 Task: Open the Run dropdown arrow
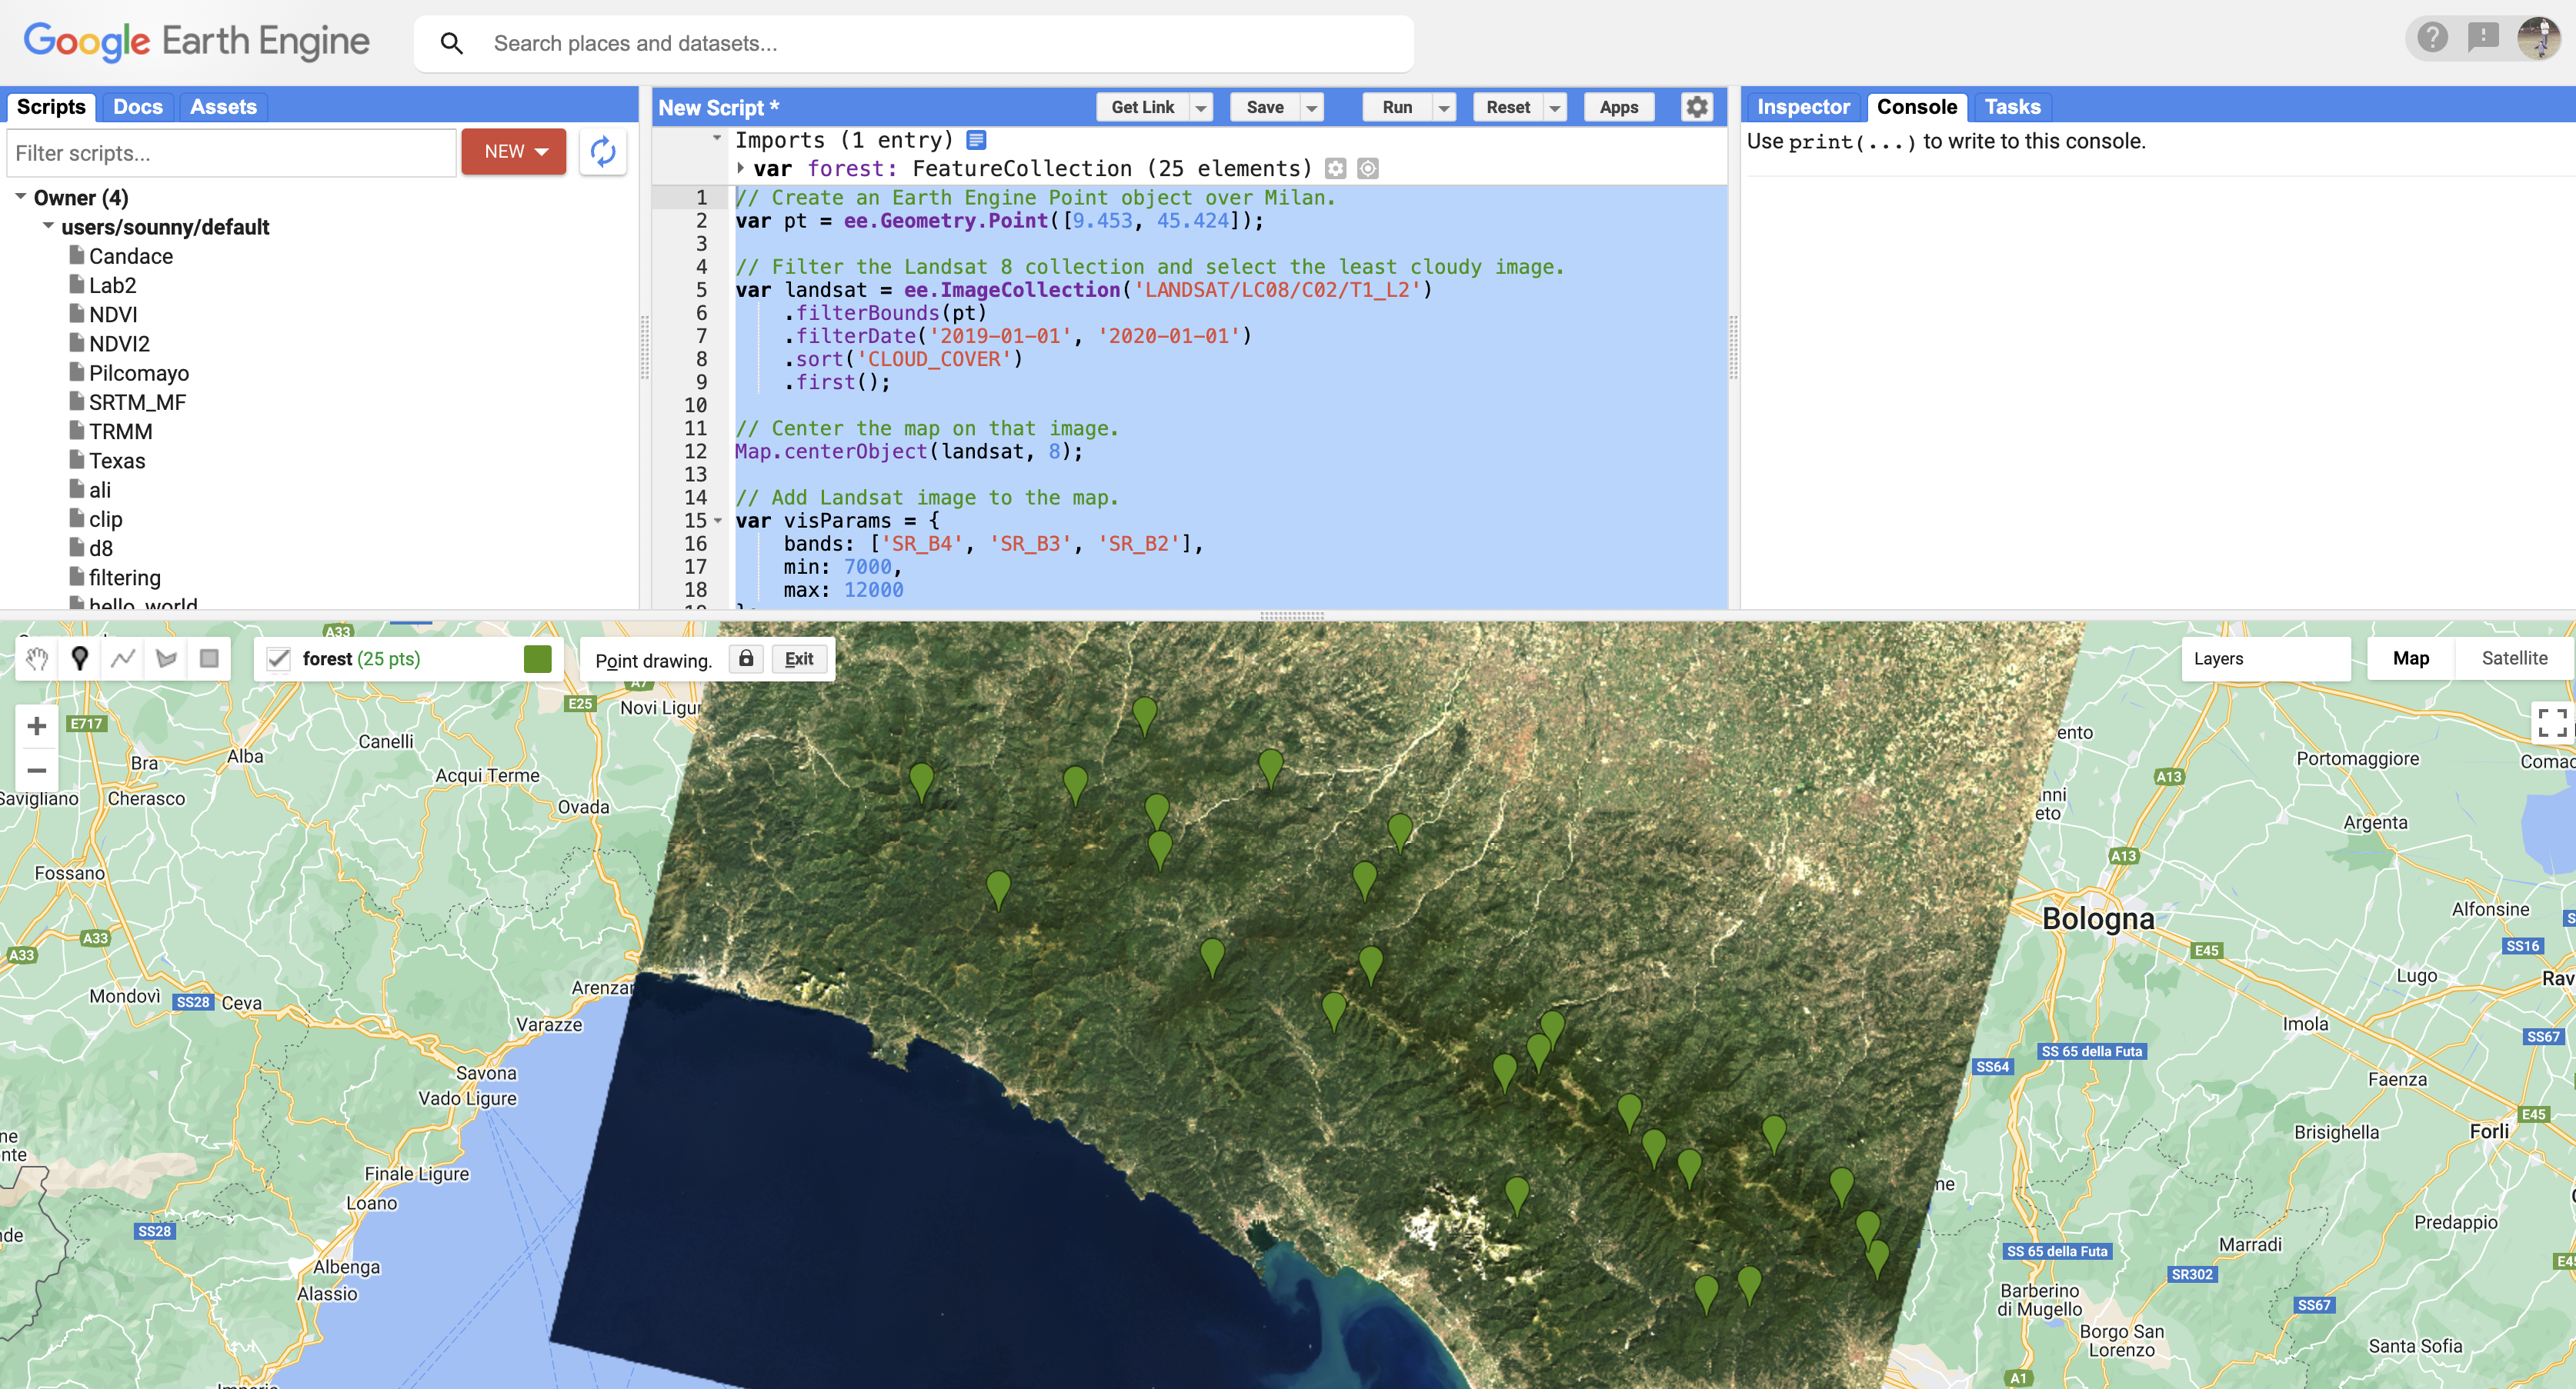pos(1443,108)
